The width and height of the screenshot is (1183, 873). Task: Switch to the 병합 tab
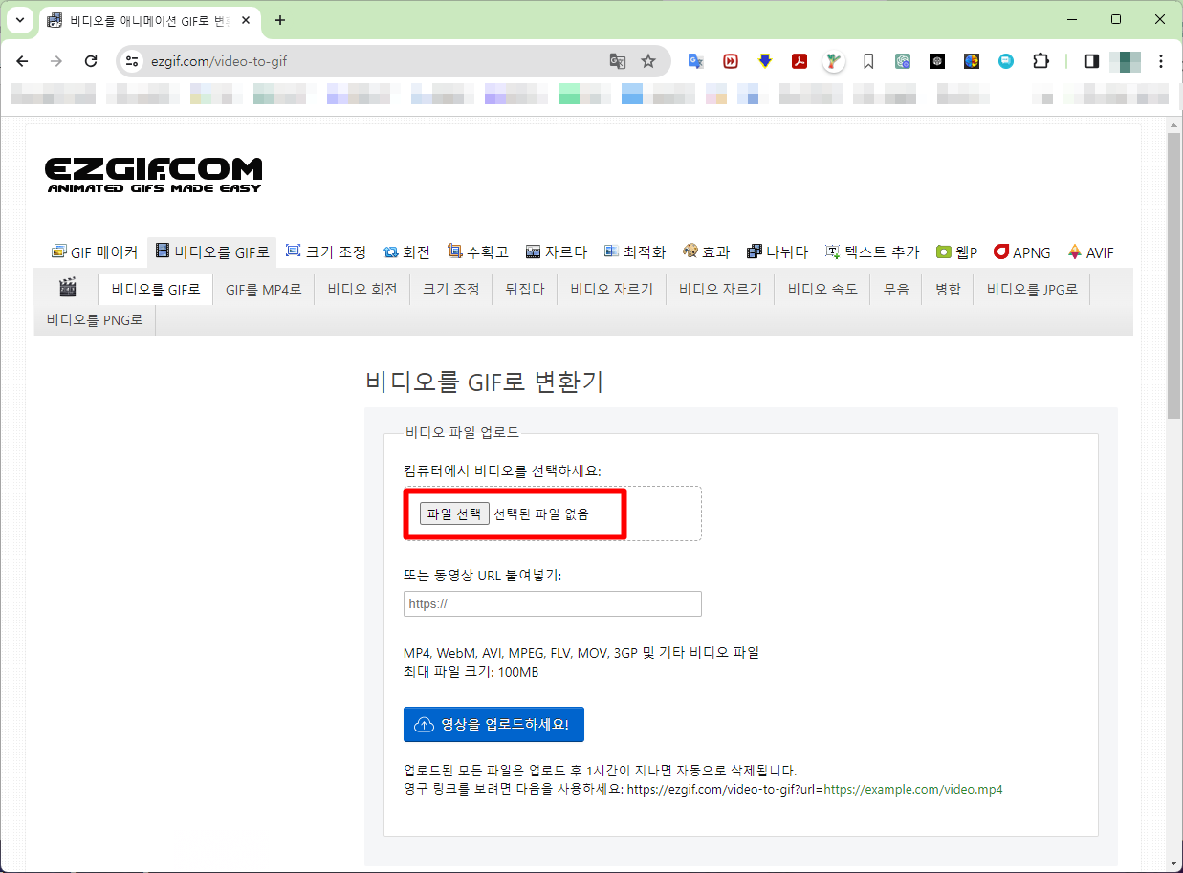click(x=948, y=290)
